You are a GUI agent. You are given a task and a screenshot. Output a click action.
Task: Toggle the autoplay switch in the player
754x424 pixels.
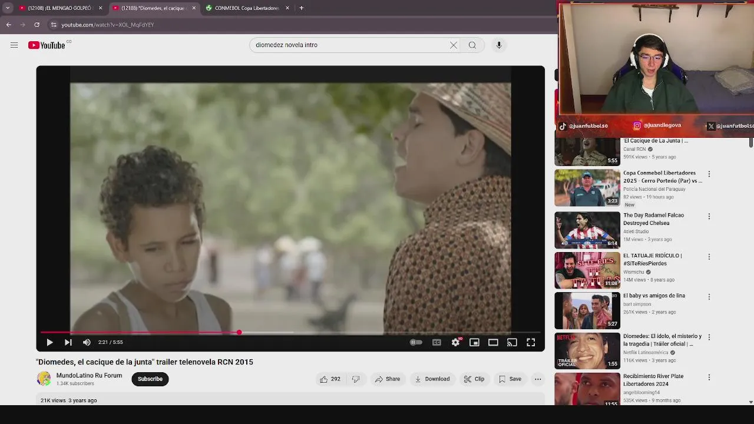[x=416, y=342]
